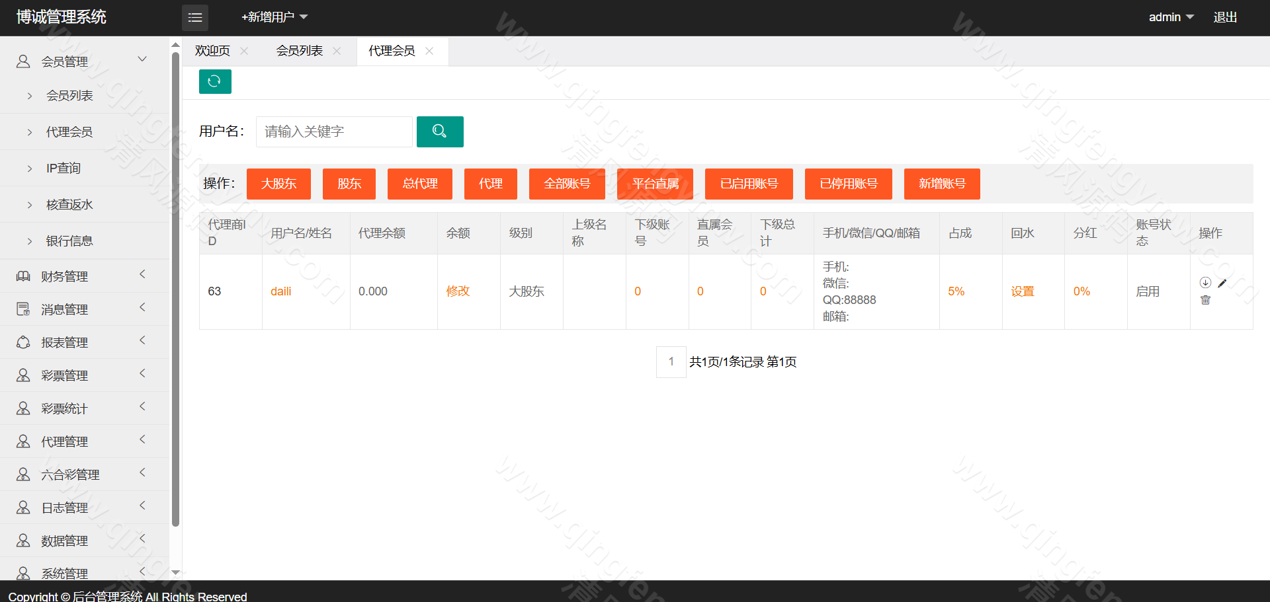Click the 新增账号 button

(x=941, y=184)
